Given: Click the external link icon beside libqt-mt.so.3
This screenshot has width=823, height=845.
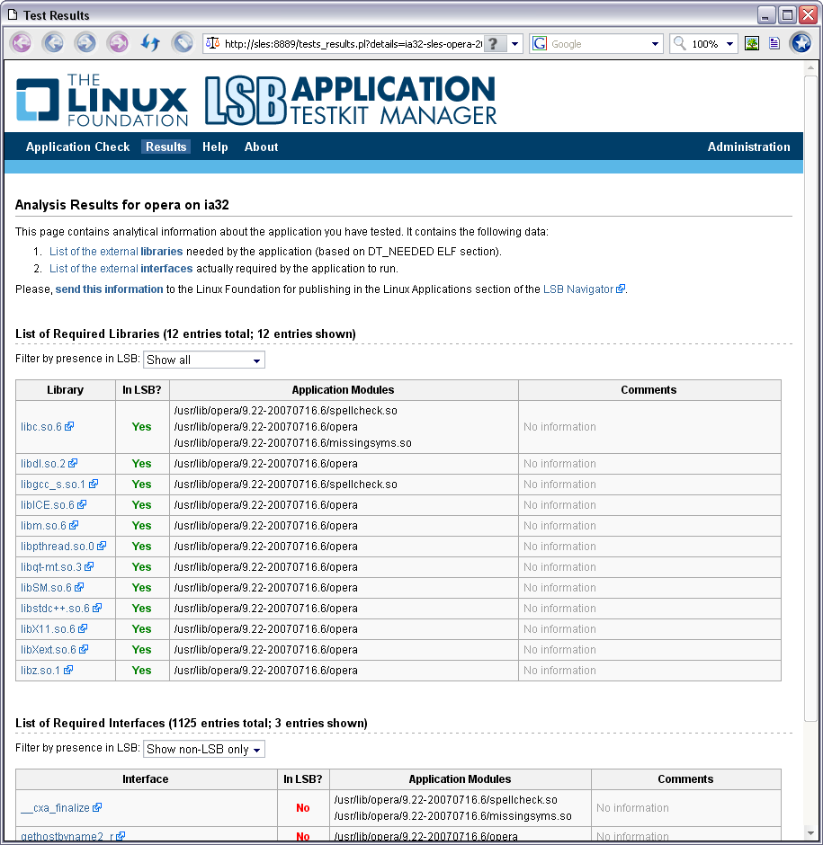Looking at the screenshot, I should click(x=90, y=567).
